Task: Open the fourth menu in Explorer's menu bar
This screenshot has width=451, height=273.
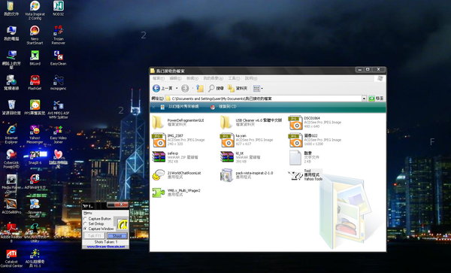Action: [213, 78]
